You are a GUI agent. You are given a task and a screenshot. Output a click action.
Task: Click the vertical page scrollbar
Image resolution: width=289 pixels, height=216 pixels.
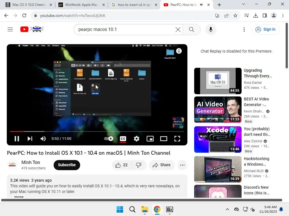coord(287,46)
